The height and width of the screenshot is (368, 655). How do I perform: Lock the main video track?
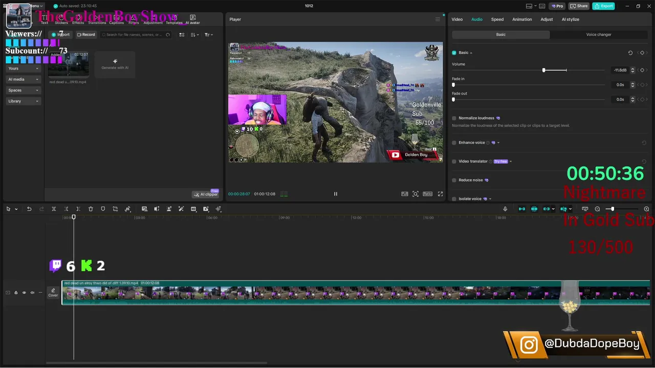click(x=16, y=292)
